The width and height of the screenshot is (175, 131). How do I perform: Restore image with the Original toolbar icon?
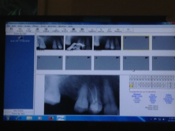[x=46, y=30]
